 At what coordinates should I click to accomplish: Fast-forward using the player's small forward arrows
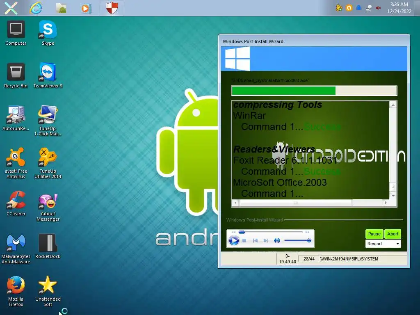point(307,232)
